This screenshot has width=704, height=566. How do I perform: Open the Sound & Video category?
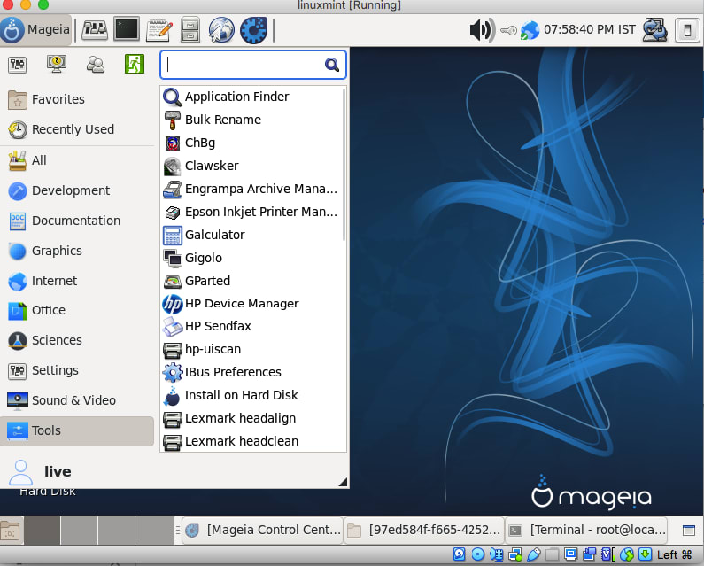77,400
